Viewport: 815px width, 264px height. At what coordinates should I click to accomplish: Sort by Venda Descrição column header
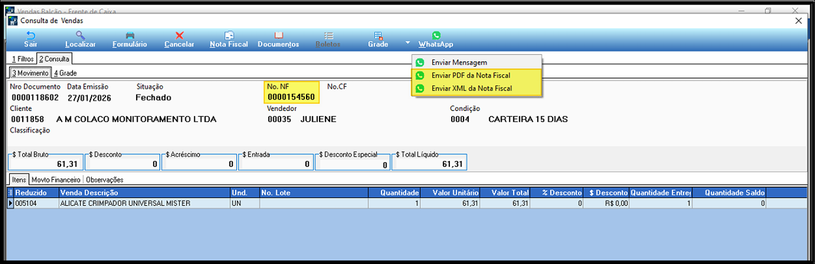pos(144,193)
